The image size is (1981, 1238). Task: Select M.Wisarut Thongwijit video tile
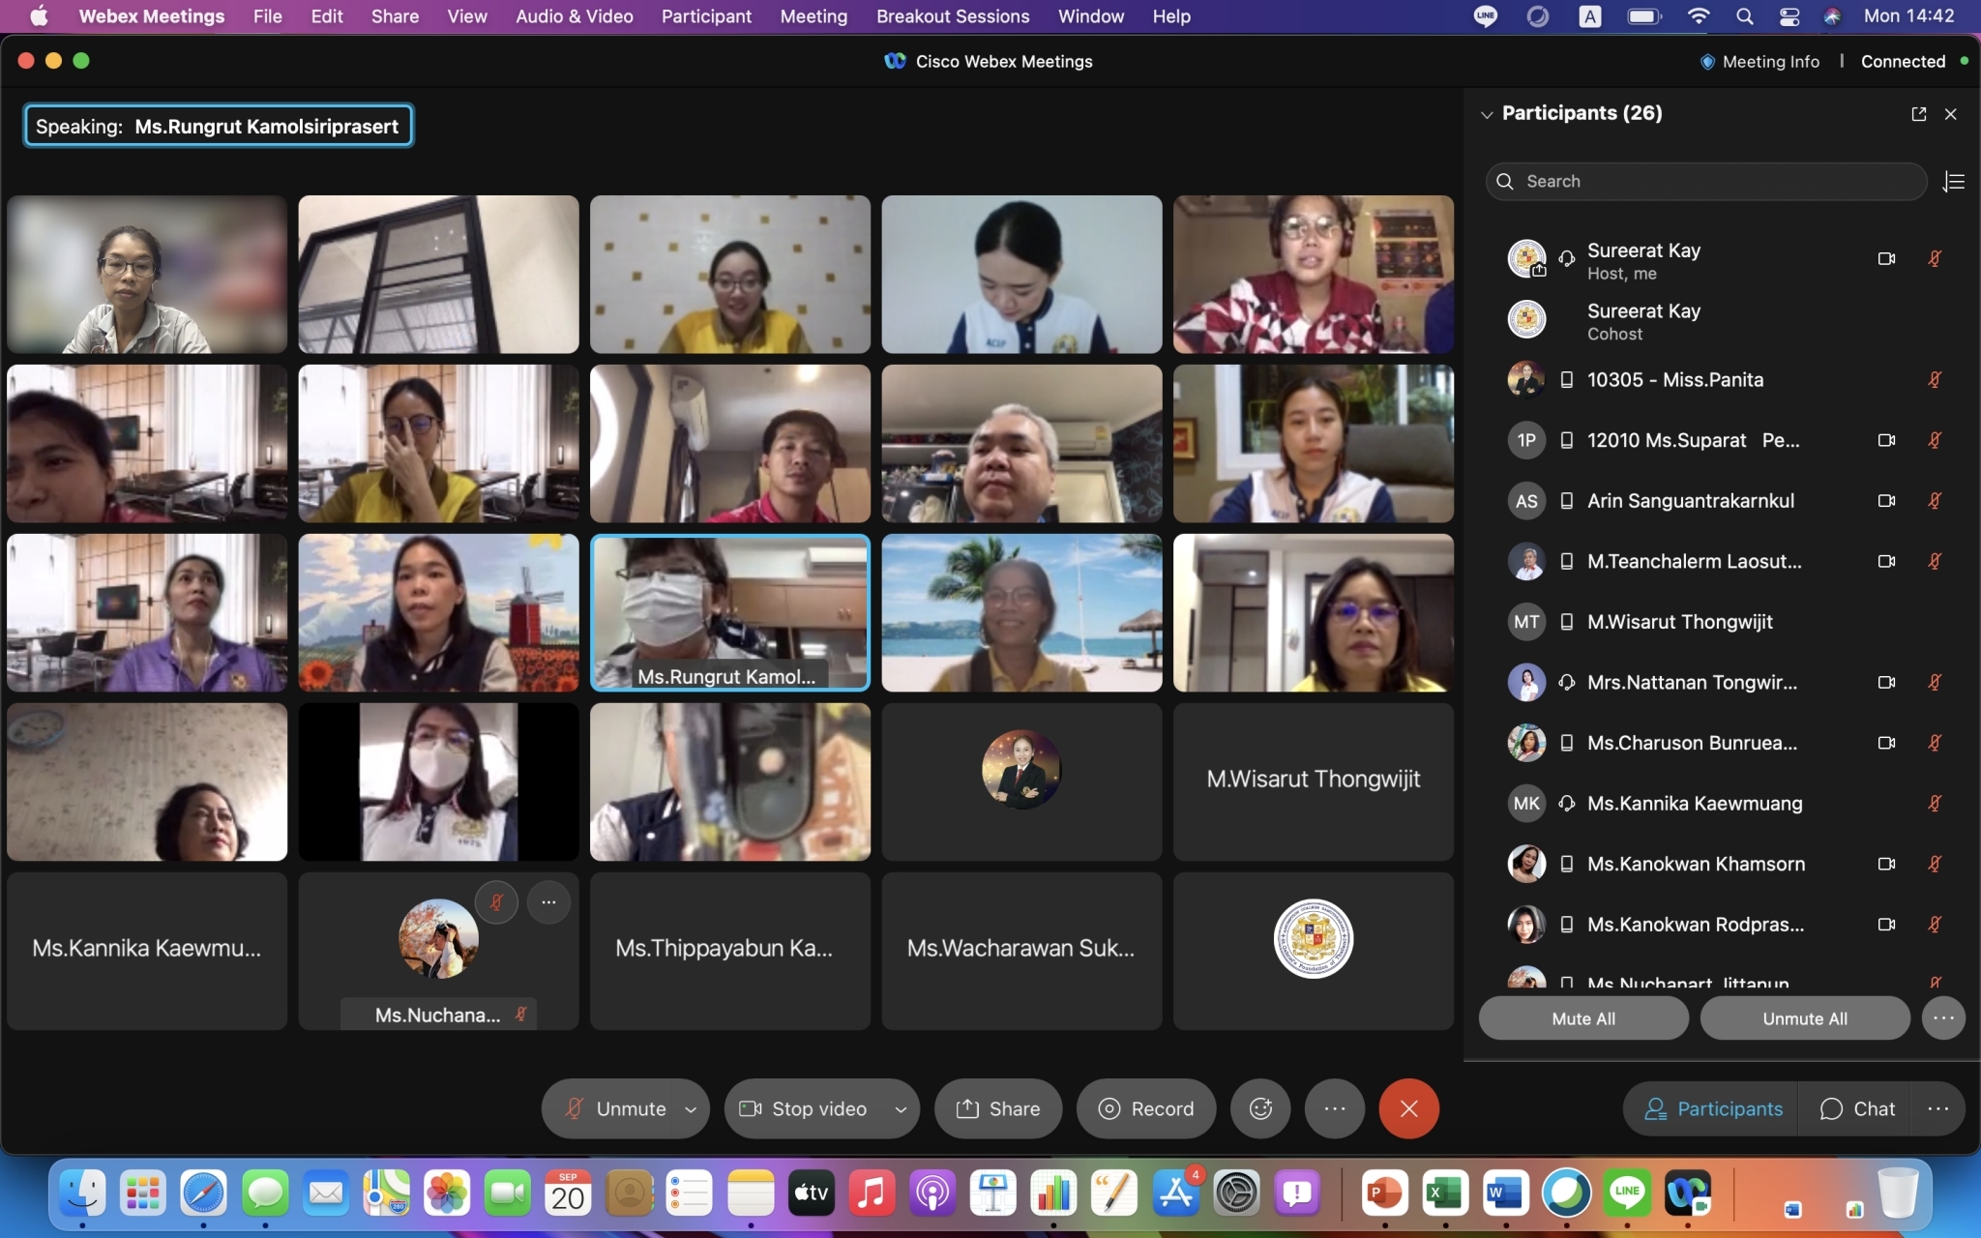point(1314,781)
